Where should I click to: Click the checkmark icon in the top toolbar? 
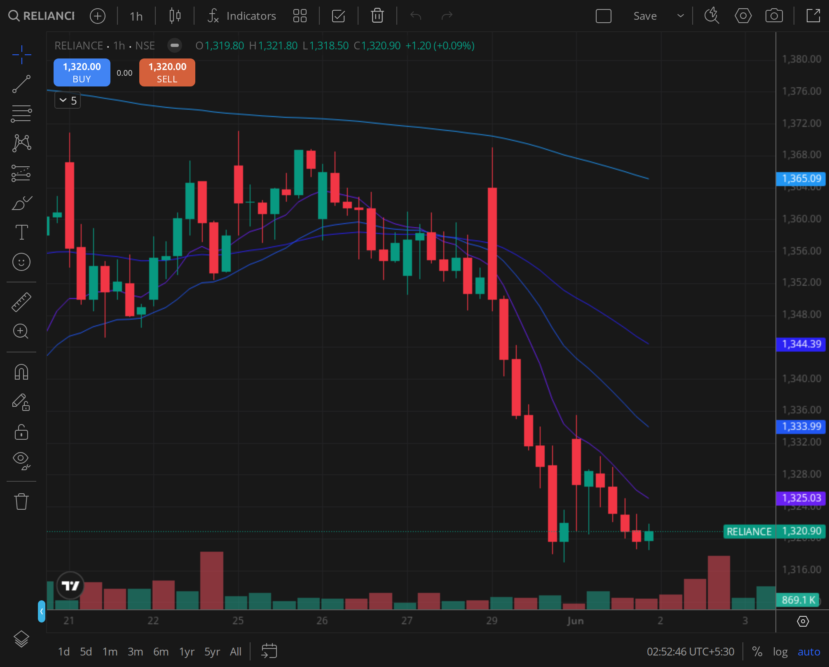338,16
